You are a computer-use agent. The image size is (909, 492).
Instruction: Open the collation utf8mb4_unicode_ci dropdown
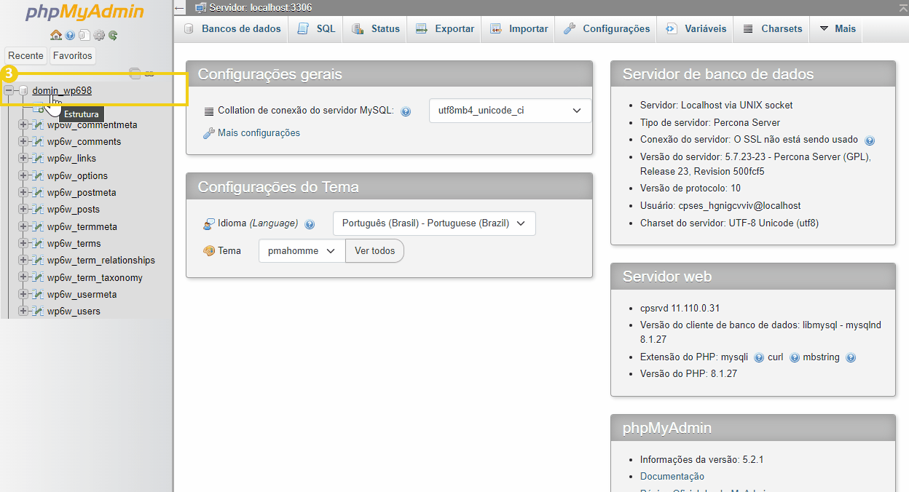point(511,111)
